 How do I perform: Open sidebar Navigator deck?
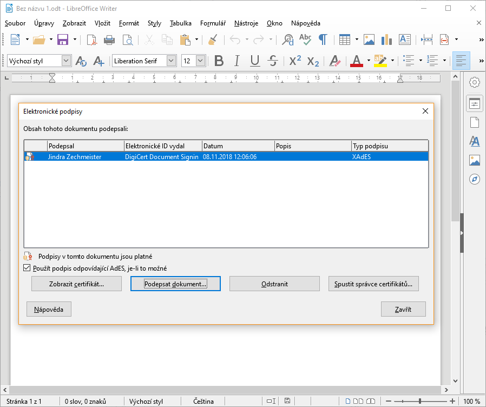coord(475,179)
